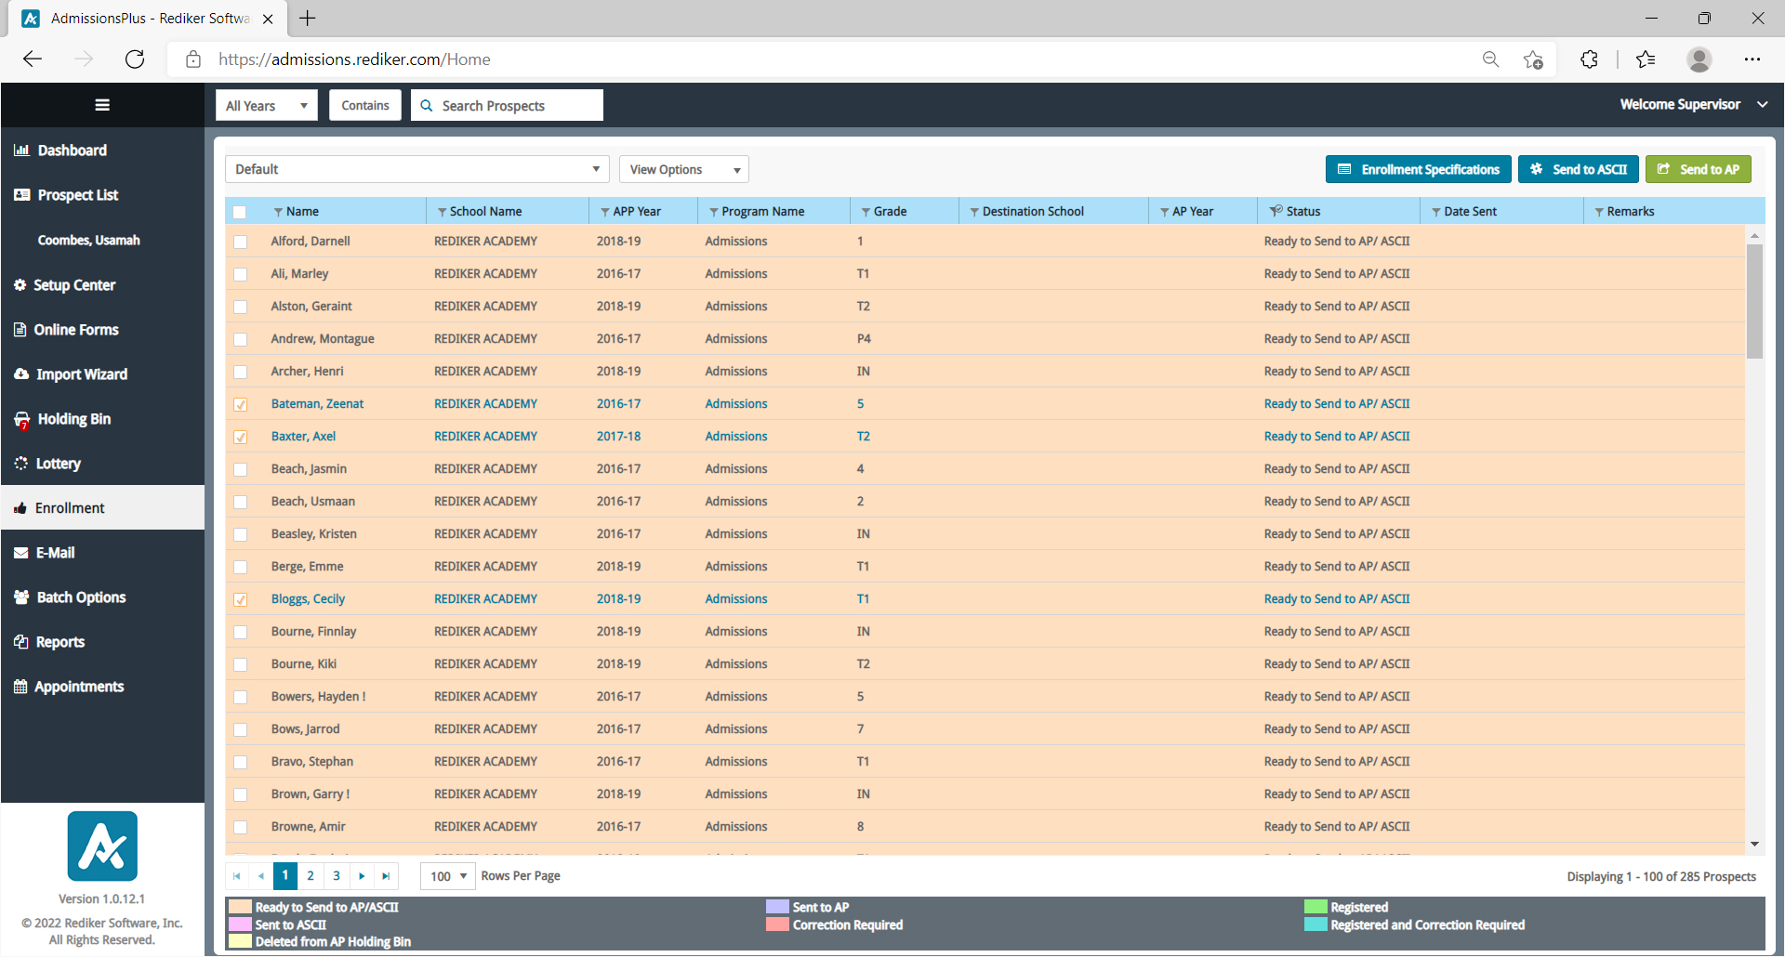Screen dimensions: 1785x957
Task: Open Coombes, Usamah prospect link
Action: 89,240
